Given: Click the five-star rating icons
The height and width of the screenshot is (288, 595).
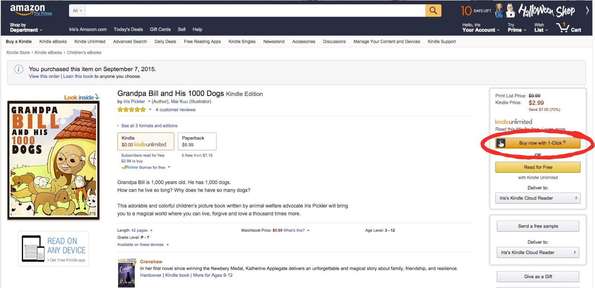Looking at the screenshot, I should tap(131, 109).
